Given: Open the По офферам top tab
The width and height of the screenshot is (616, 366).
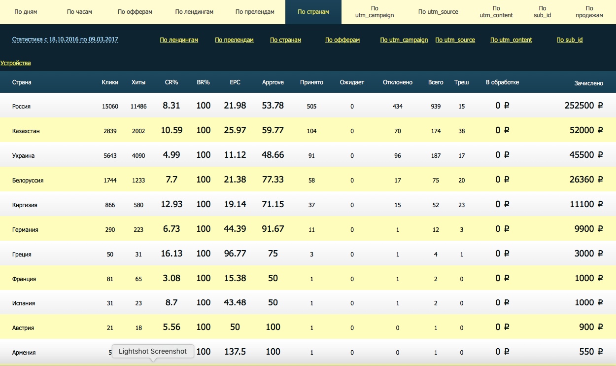Looking at the screenshot, I should click(x=135, y=12).
